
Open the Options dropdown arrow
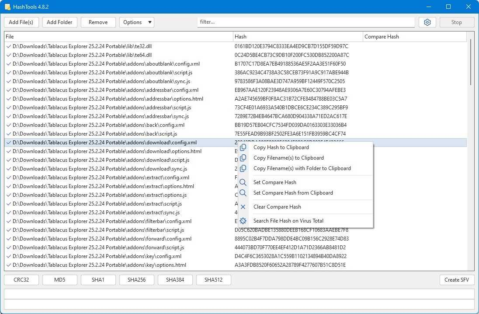[x=149, y=22]
